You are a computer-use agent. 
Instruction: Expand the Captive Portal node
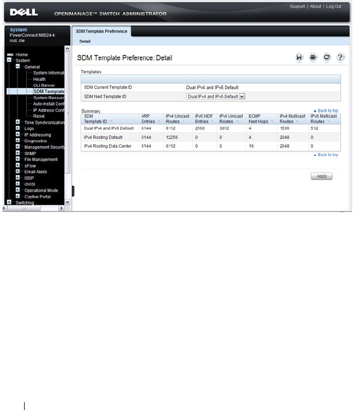[18, 196]
